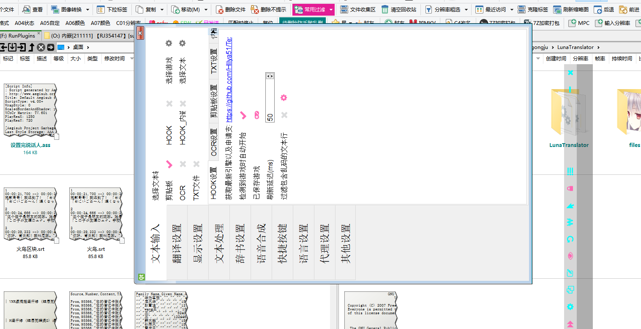
Task: Click the MPC toolbar button
Action: [x=580, y=23]
